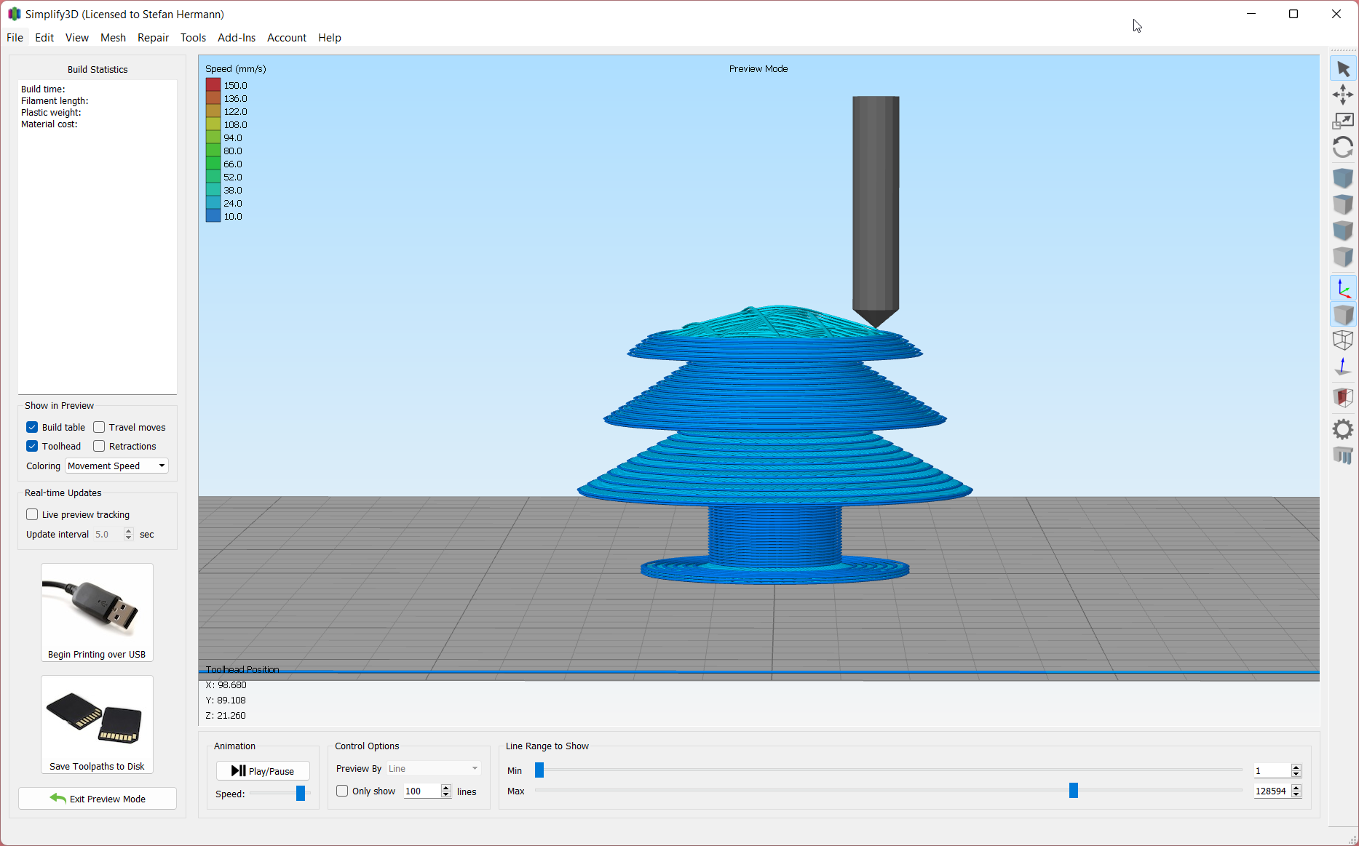Disable the Toolhead preview checkbox
Image resolution: width=1359 pixels, height=846 pixels.
32,446
